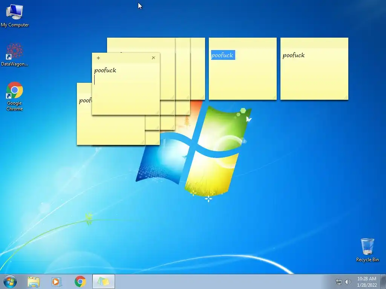386x289 pixels.
Task: Delete the active sticky note with X
Action: tap(153, 58)
